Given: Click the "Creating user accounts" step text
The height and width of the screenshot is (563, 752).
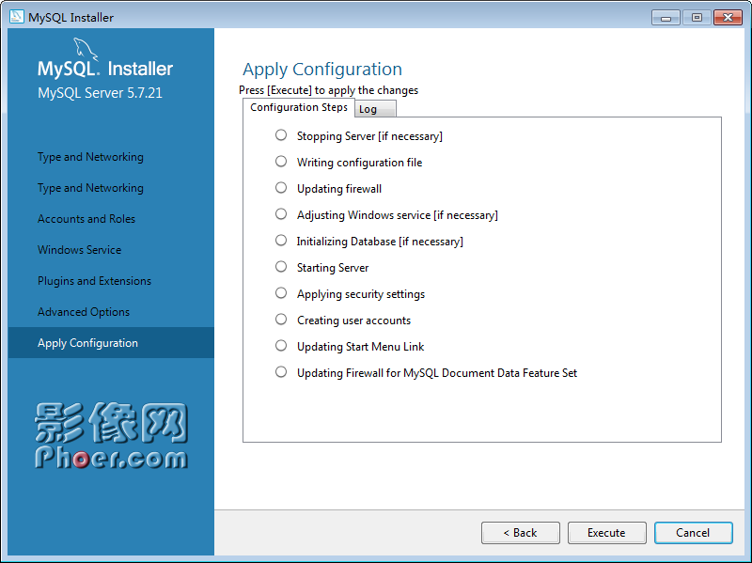Looking at the screenshot, I should pos(354,321).
